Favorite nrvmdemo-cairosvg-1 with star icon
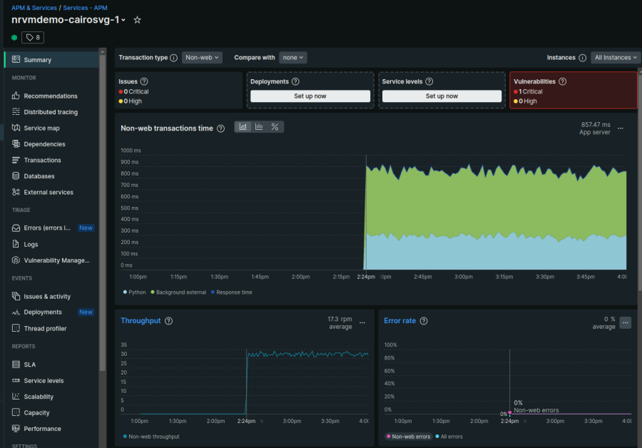Viewport: 642px width, 448px height. [137, 20]
